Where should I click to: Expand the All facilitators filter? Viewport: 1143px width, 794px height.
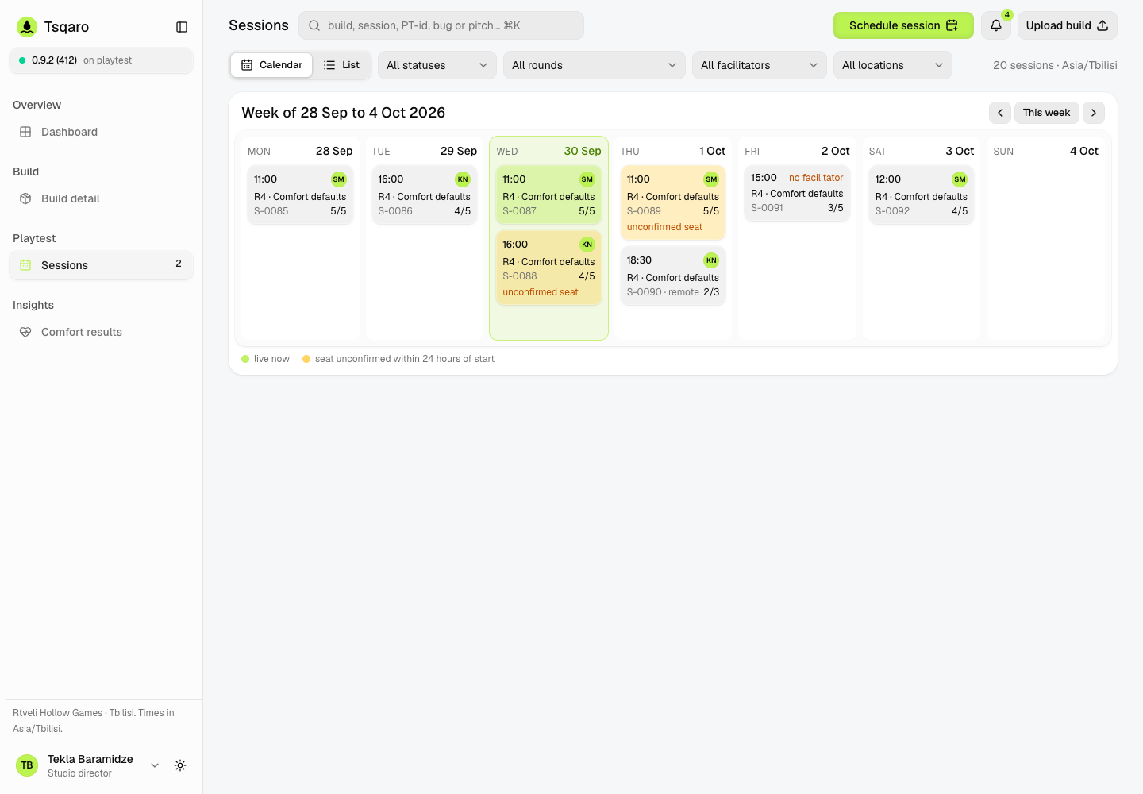point(760,65)
